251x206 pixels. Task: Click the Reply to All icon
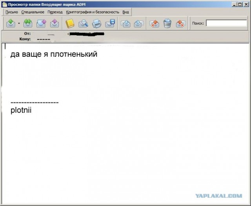click(28, 23)
